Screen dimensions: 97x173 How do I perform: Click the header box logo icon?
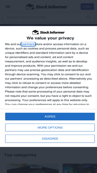[30, 7]
